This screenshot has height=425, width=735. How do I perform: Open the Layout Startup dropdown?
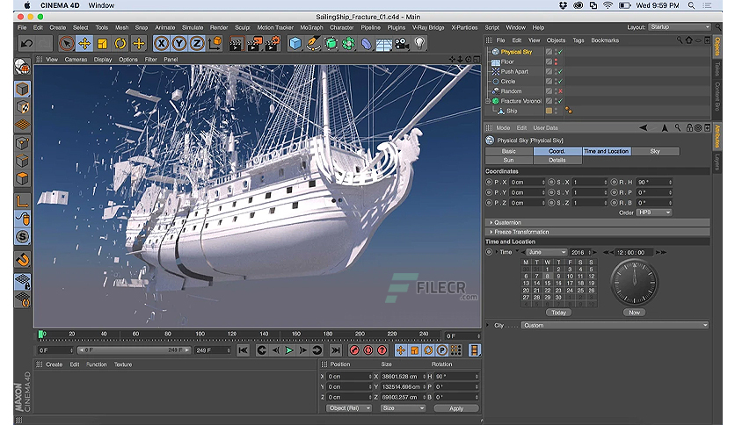coord(680,27)
